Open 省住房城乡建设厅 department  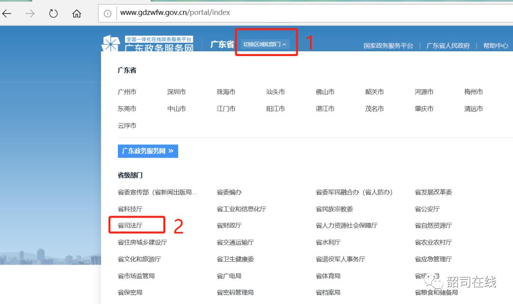point(142,242)
